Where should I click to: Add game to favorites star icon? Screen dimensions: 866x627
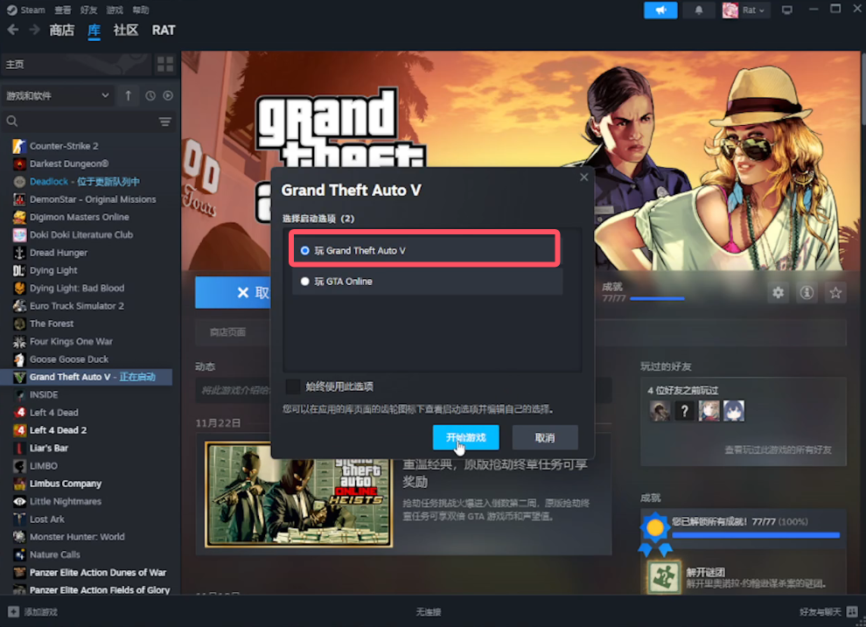(835, 293)
